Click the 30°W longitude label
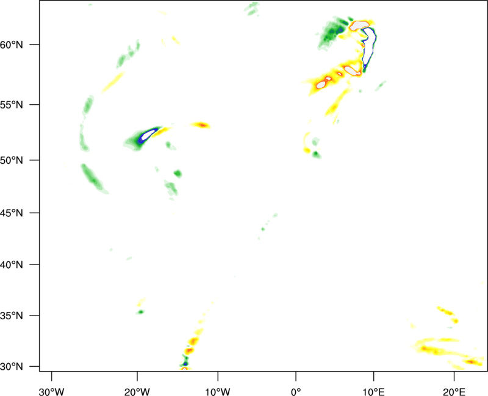The image size is (488, 396). click(51, 392)
